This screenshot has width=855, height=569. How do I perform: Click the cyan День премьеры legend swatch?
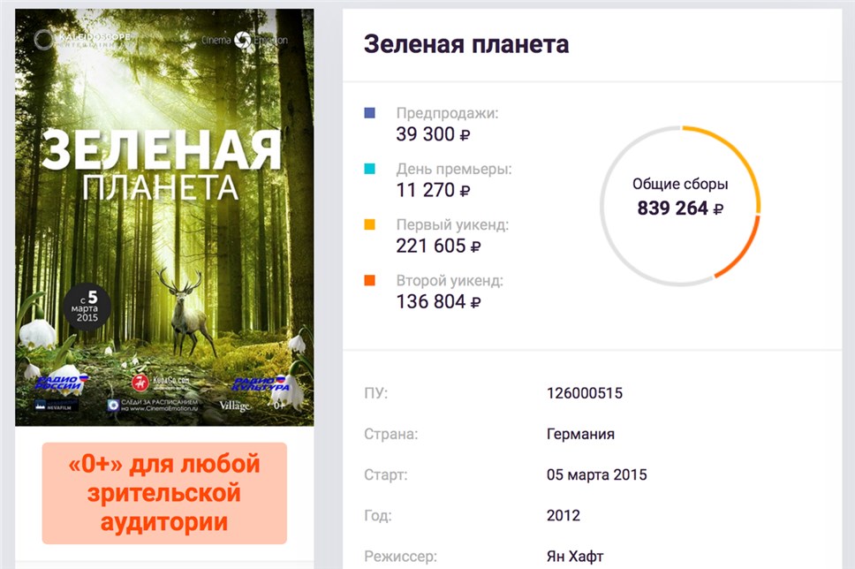pyautogui.click(x=370, y=169)
